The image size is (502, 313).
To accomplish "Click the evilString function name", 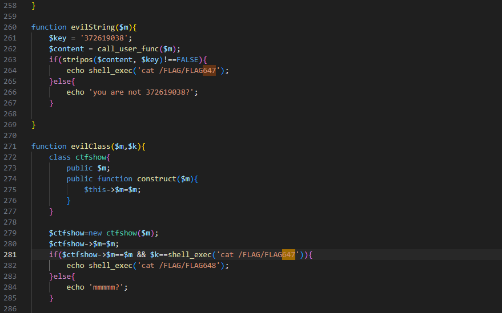I will (x=93, y=27).
